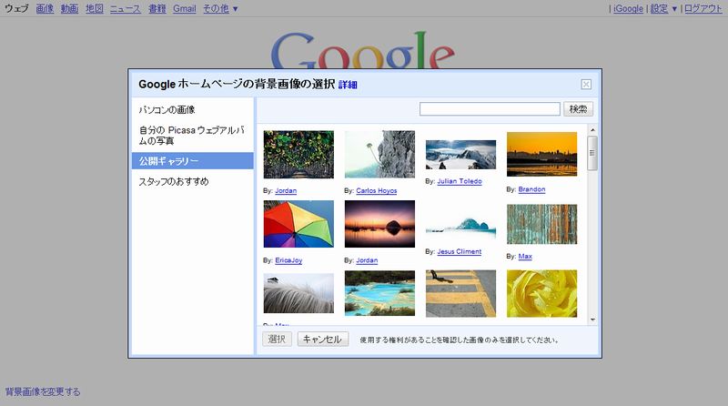The width and height of the screenshot is (728, 406).
Task: Click the 検索 search button
Action: 578,108
